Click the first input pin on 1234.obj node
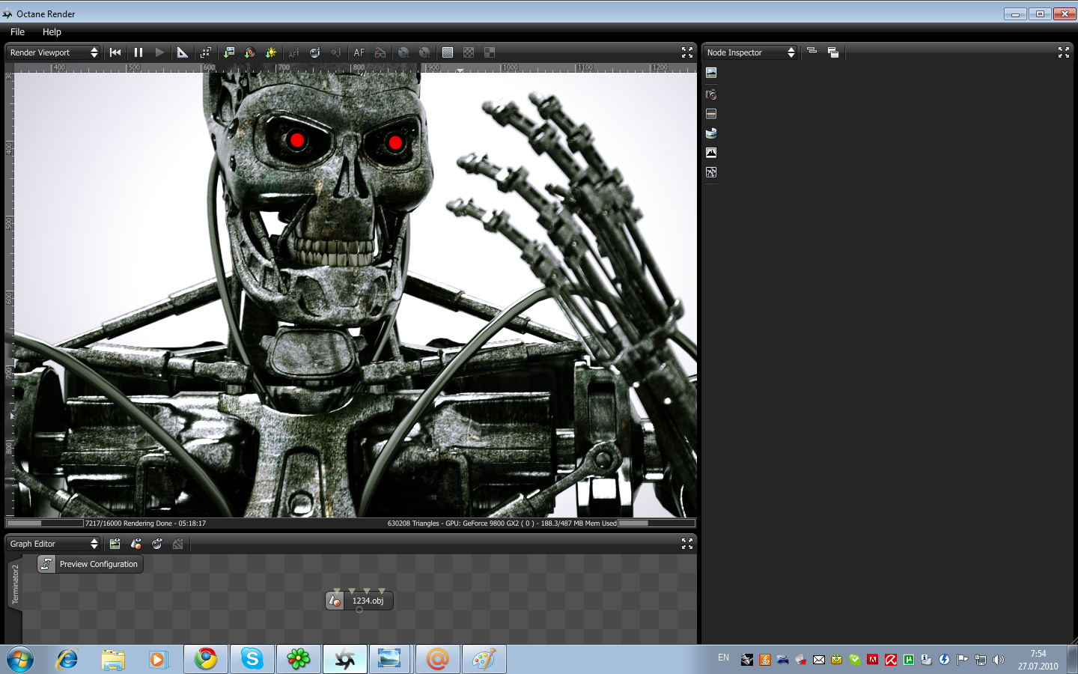 pyautogui.click(x=337, y=591)
